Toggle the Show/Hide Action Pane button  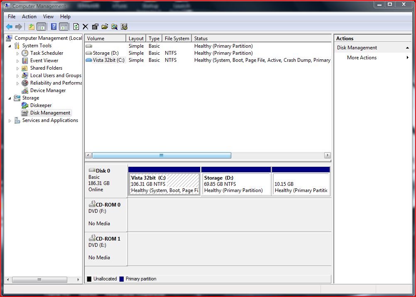click(x=64, y=27)
